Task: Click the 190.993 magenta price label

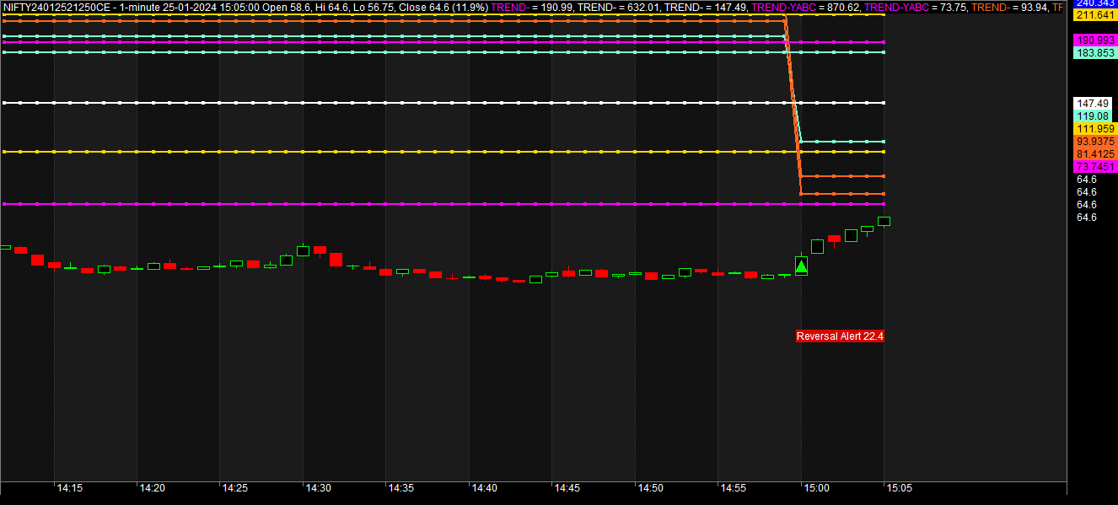Action: tap(1095, 40)
